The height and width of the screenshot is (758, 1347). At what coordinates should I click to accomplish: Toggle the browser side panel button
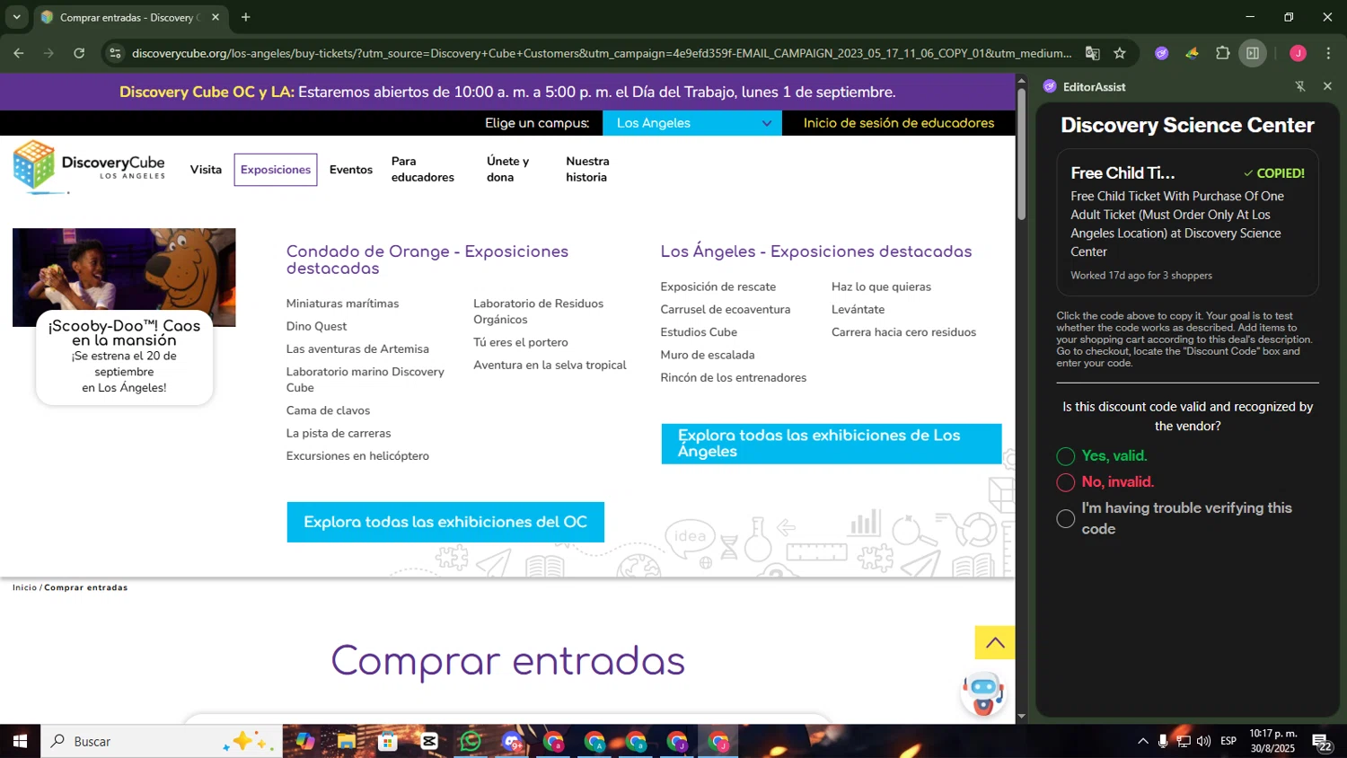coord(1253,53)
